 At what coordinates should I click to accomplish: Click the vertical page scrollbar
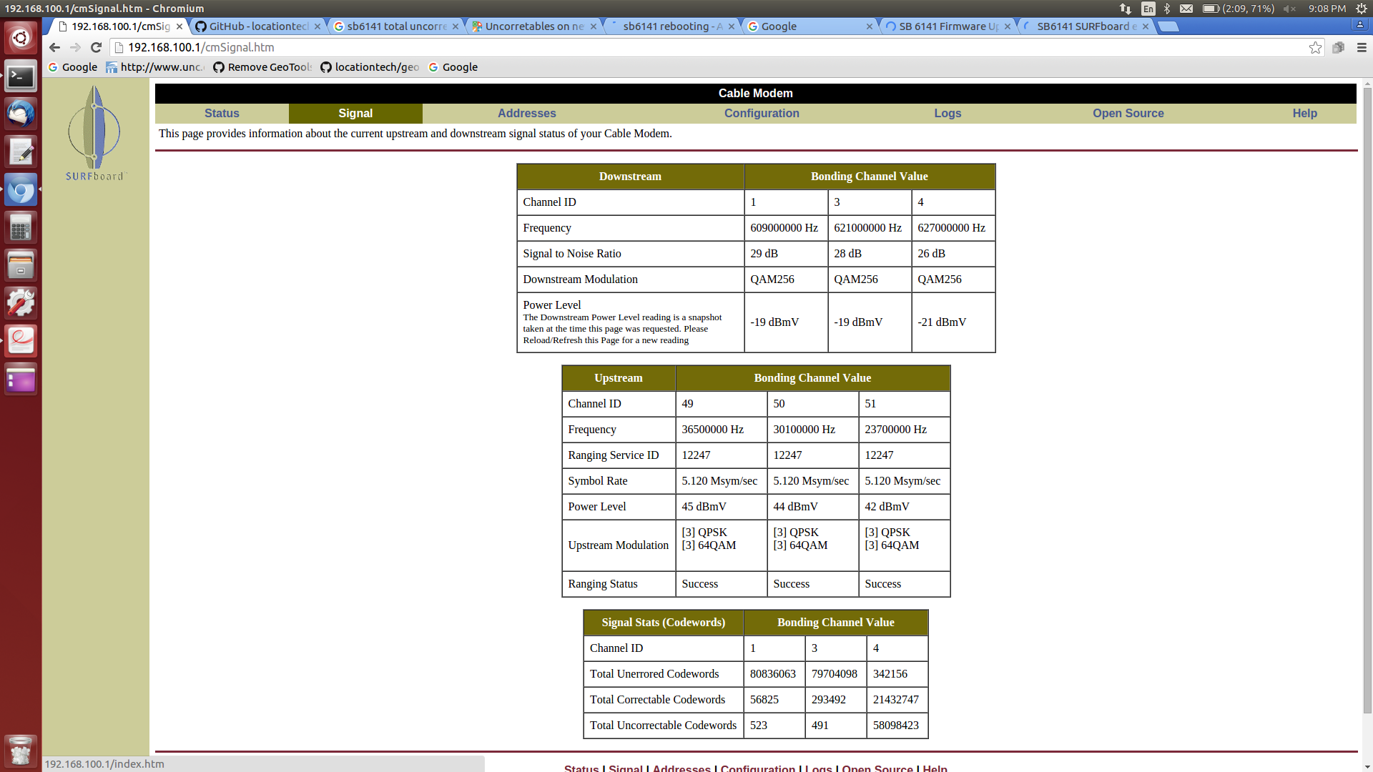tap(1367, 400)
